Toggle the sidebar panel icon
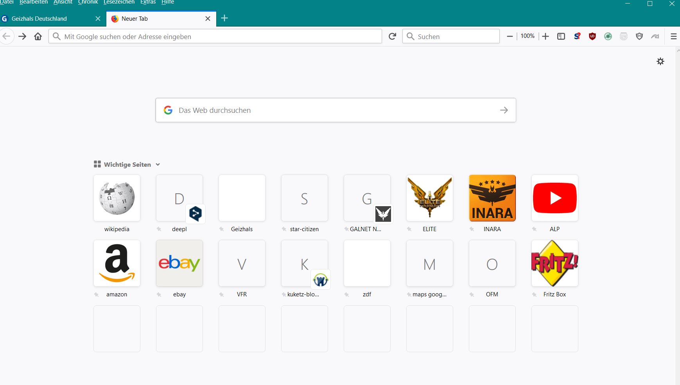The width and height of the screenshot is (680, 385). click(561, 36)
